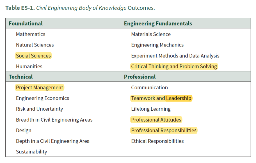
Task: Click the Humanities row text
Action: click(29, 66)
